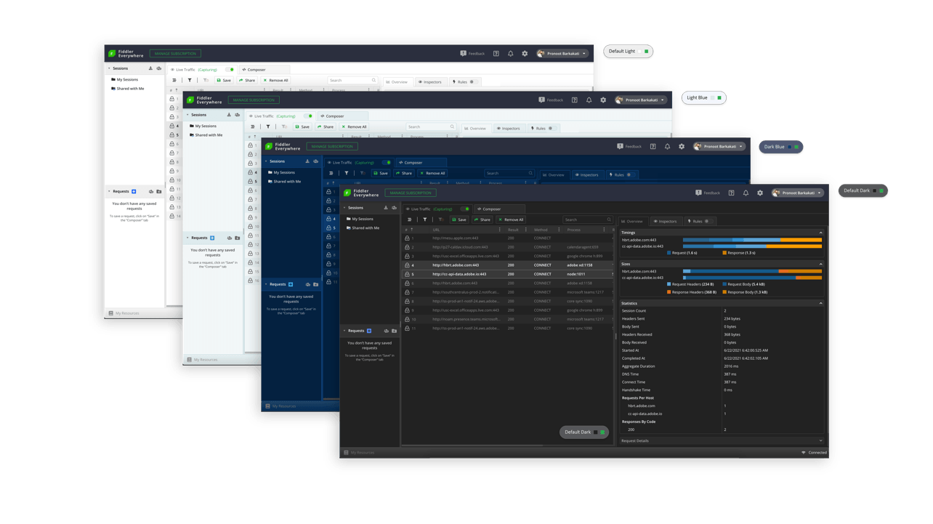Open user account dropdown in Dark Blue window
This screenshot has width=933, height=524.
tap(719, 146)
